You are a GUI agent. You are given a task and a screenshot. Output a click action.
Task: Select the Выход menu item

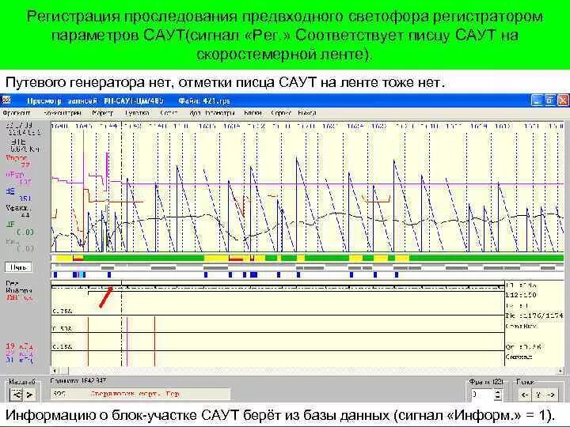coord(307,113)
